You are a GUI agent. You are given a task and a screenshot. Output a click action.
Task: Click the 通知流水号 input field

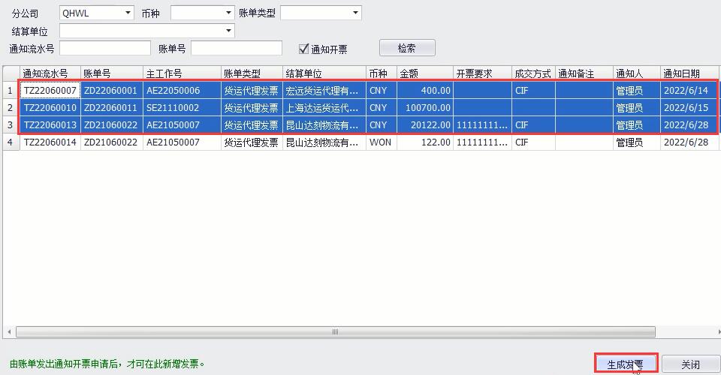coord(105,49)
